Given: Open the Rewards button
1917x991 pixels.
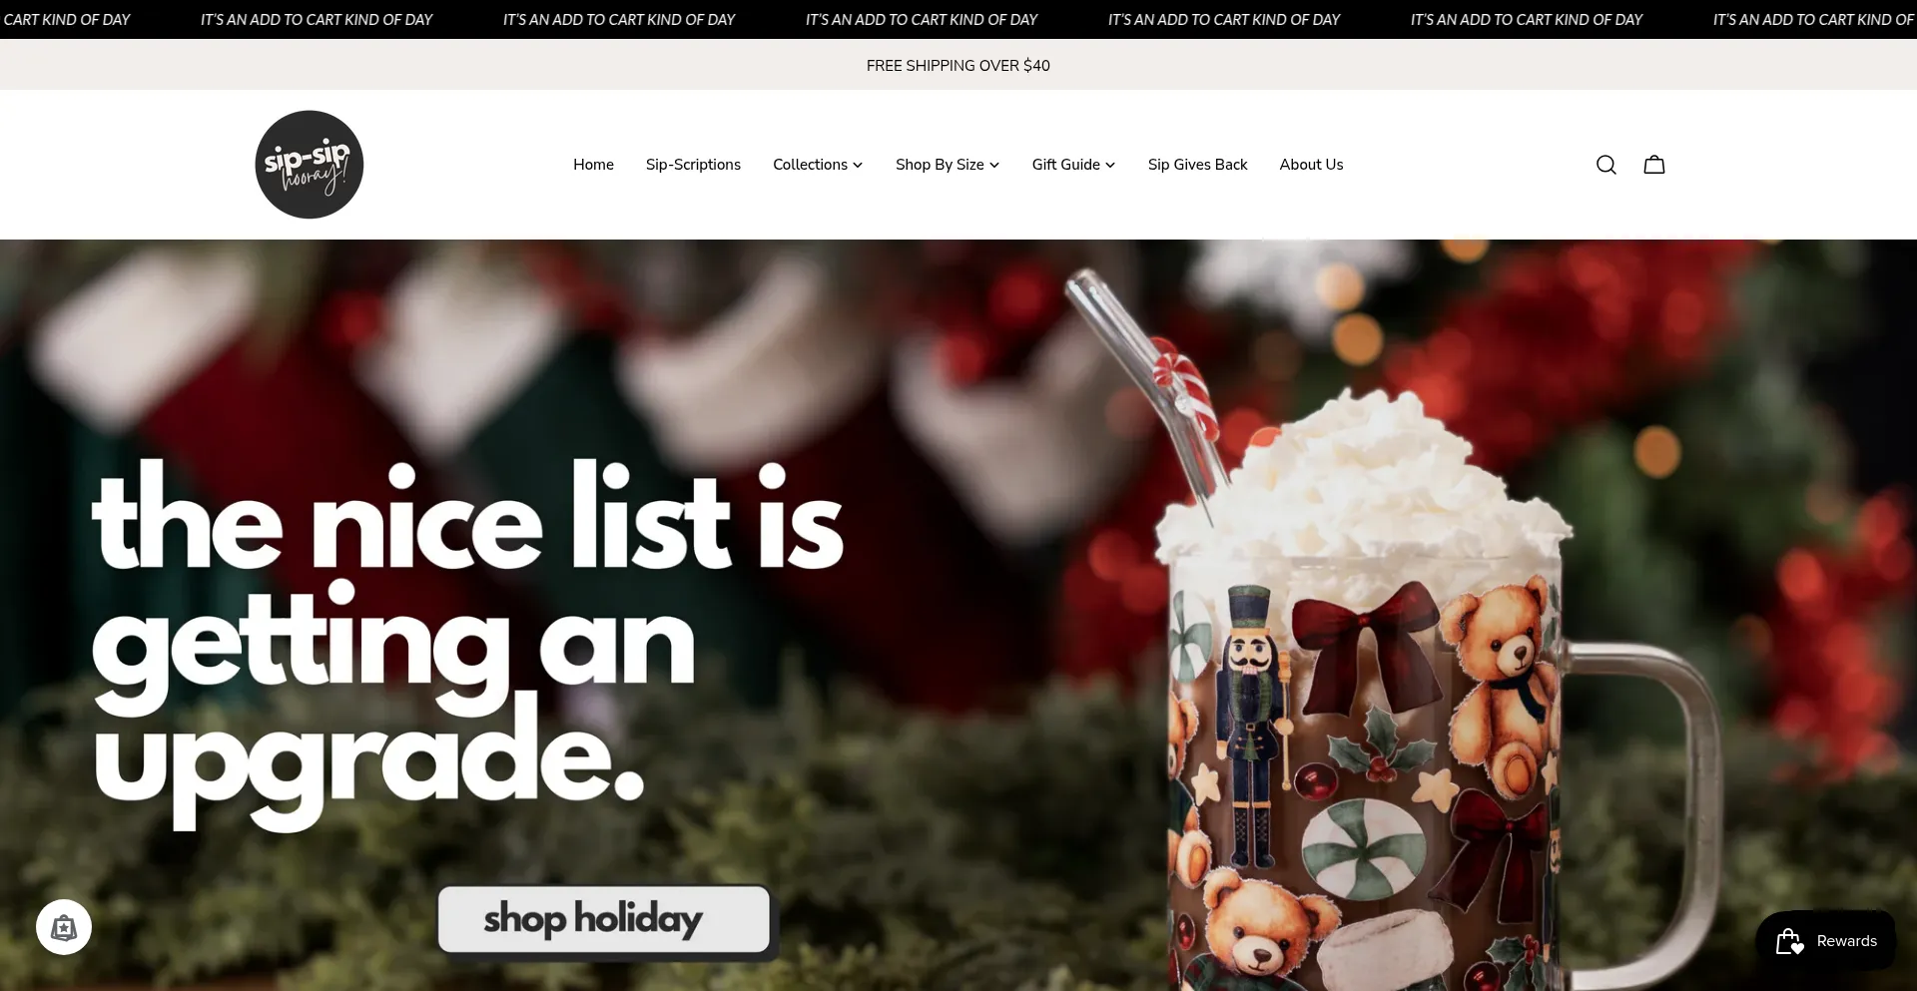Looking at the screenshot, I should pyautogui.click(x=1825, y=941).
